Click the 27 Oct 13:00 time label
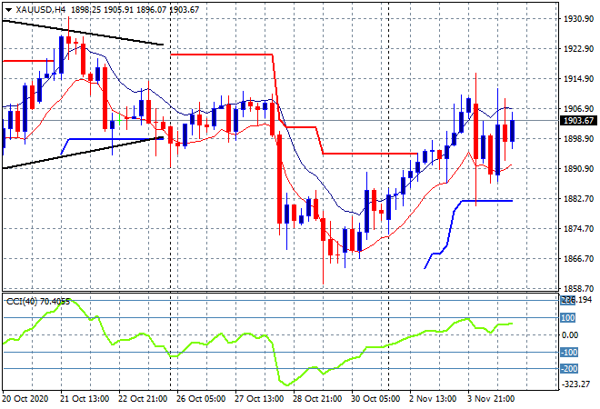 [259, 399]
